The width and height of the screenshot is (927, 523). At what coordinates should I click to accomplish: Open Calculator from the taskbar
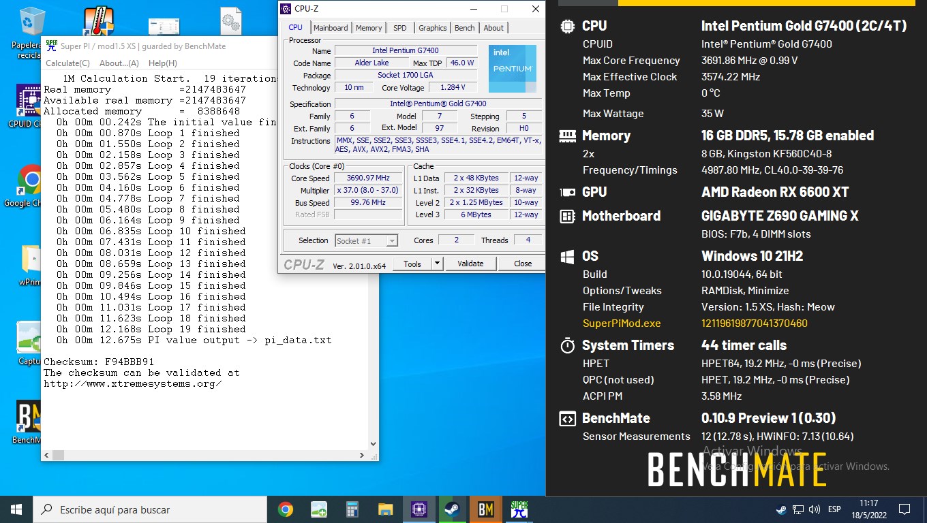click(352, 509)
